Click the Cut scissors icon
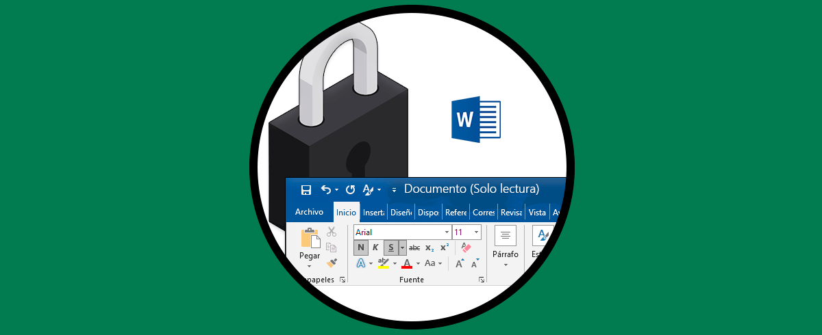Viewport: 822px width, 335px height. tap(332, 232)
